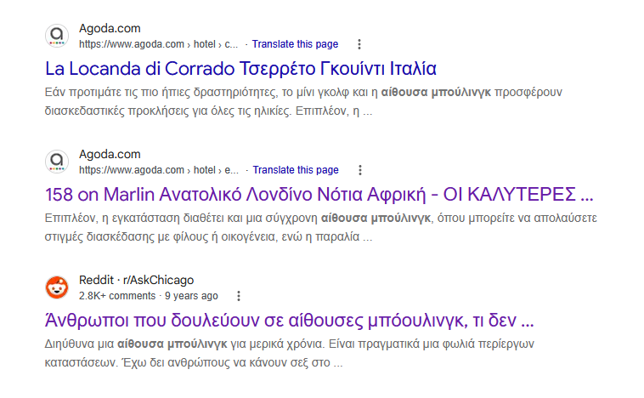Image resolution: width=644 pixels, height=398 pixels.
Task: Translate the La Locanda di Corrado page
Action: (x=295, y=44)
